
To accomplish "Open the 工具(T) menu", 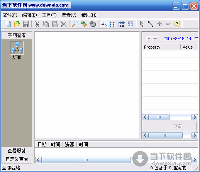I will pos(49,15).
